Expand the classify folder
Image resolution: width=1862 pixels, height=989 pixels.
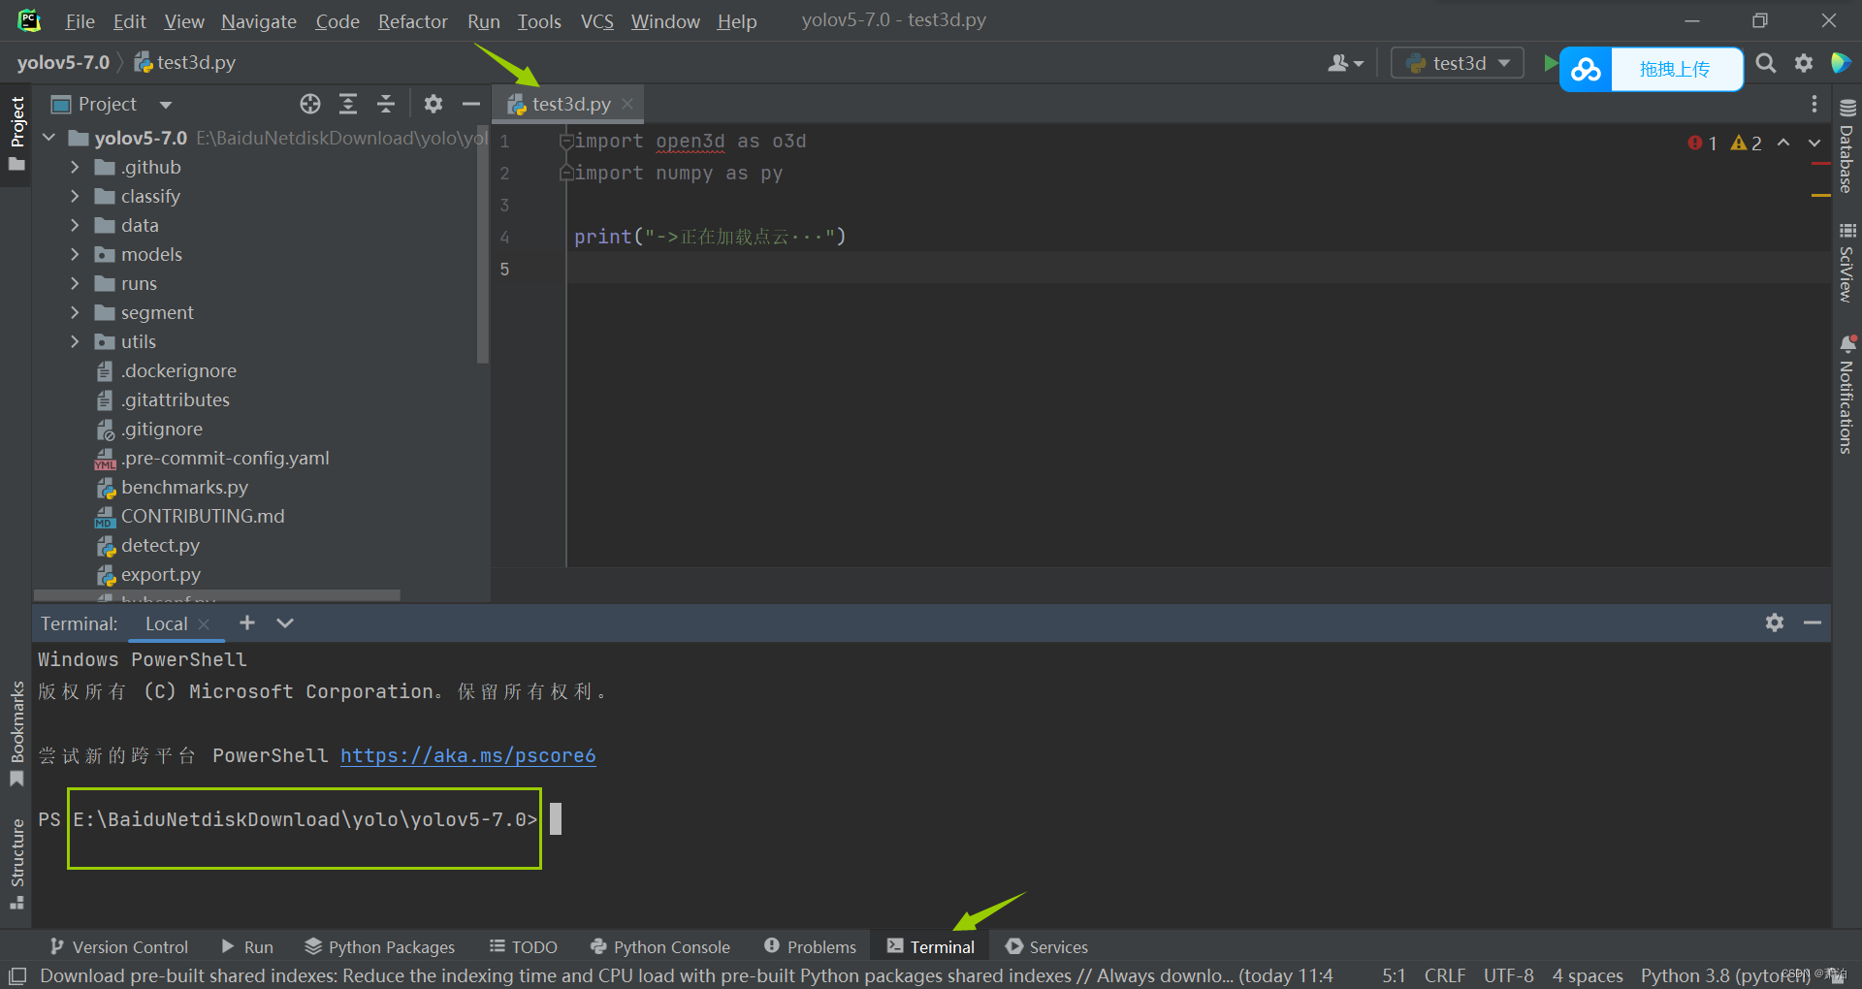point(75,196)
